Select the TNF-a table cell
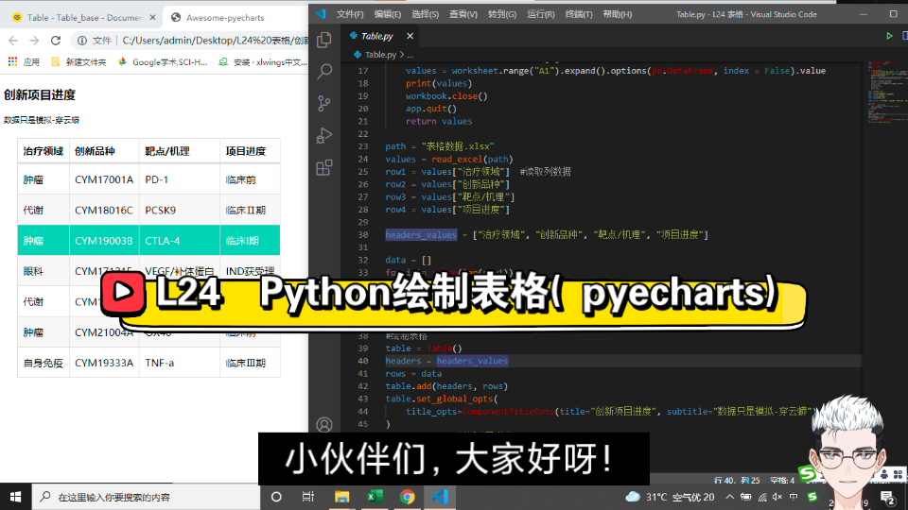 tap(180, 363)
